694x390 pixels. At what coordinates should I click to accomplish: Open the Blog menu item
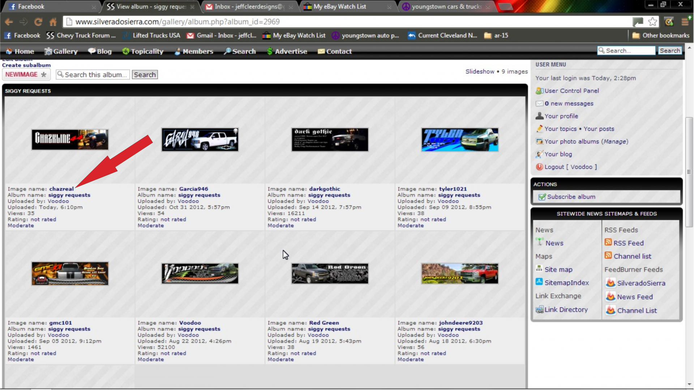point(100,51)
